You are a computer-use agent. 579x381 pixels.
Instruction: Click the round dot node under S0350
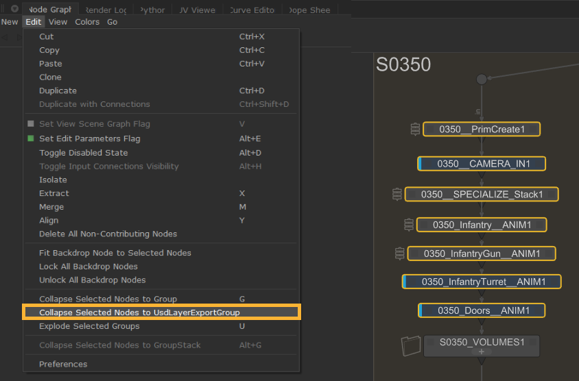point(482,79)
